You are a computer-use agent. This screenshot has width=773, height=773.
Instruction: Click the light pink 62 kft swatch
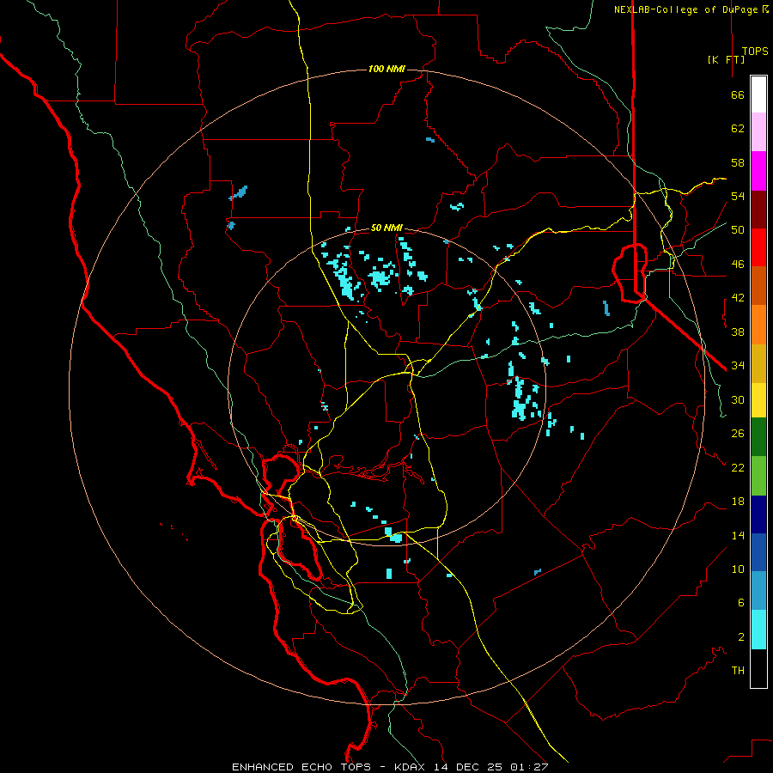(758, 131)
